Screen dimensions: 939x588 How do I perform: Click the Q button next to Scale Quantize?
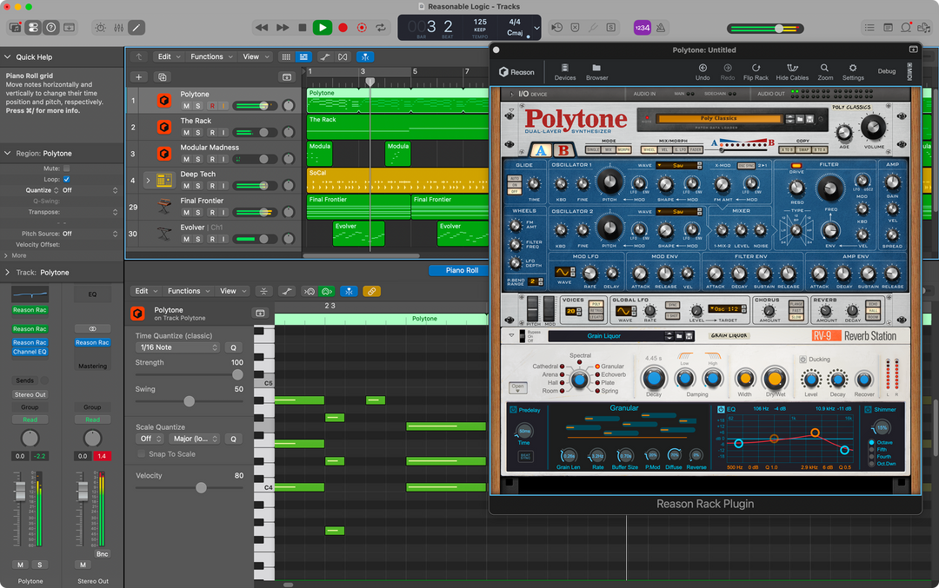pos(234,439)
